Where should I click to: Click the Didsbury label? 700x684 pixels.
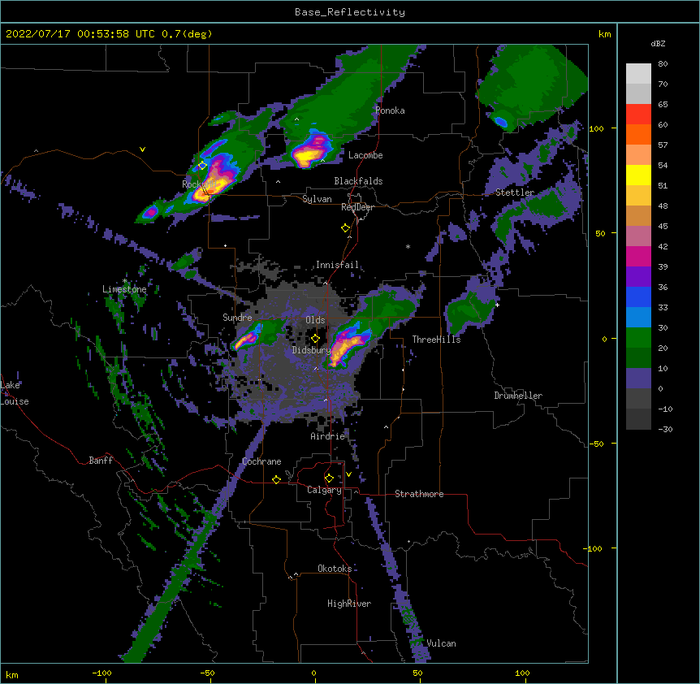[311, 350]
